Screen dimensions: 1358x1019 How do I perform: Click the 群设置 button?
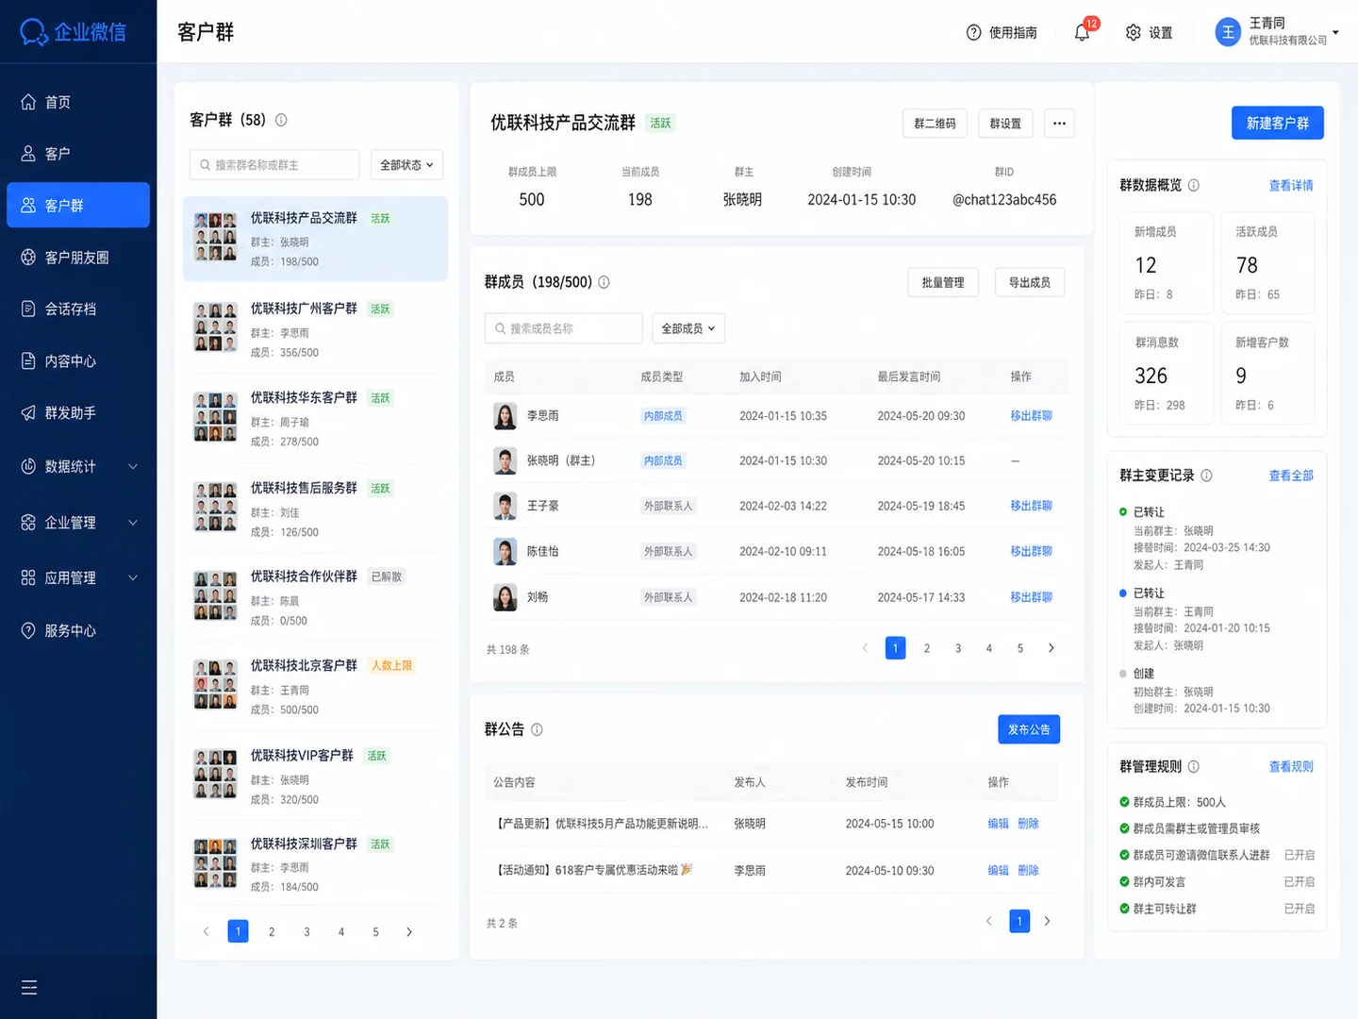[x=1005, y=124]
